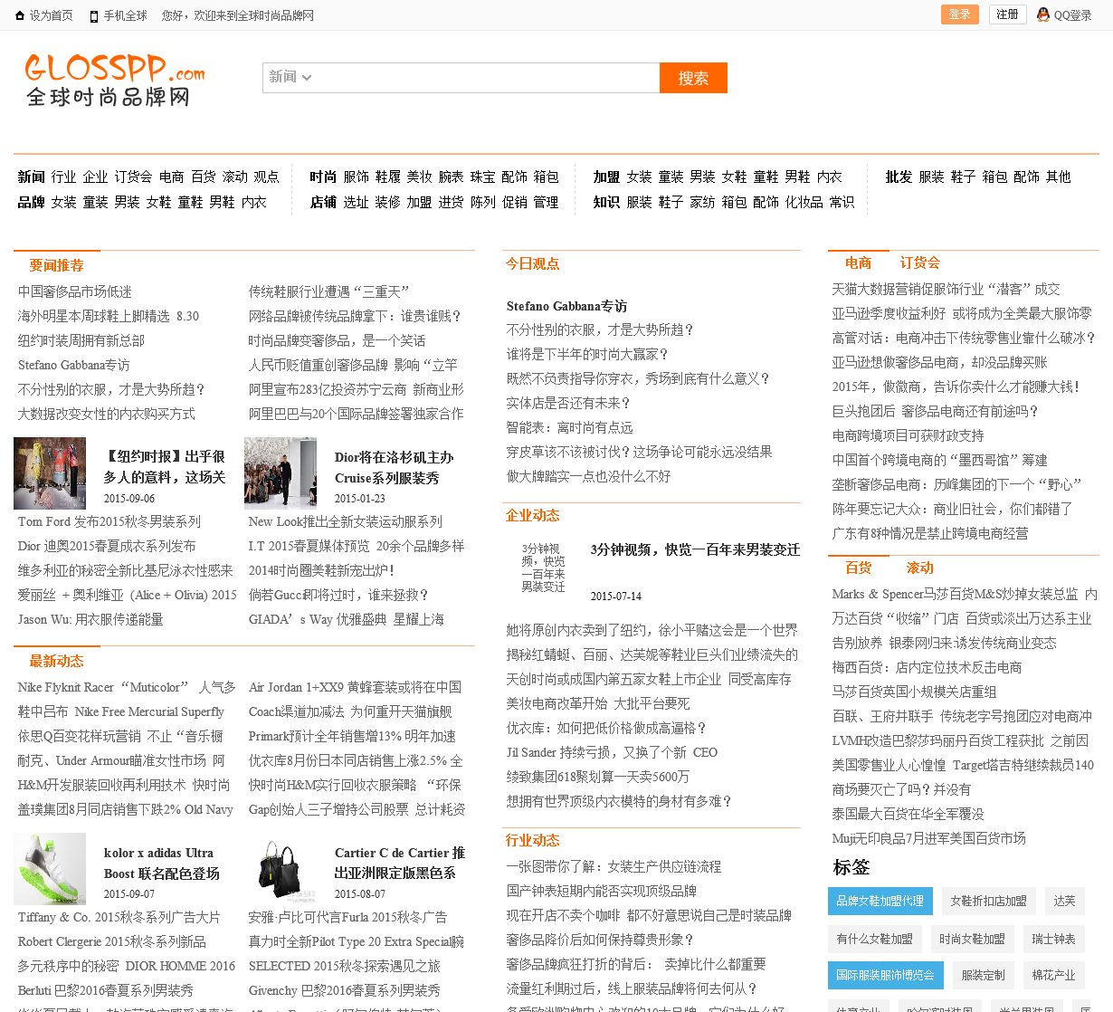Open the New York fashion week thumbnail
The width and height of the screenshot is (1113, 1012).
pyautogui.click(x=50, y=473)
